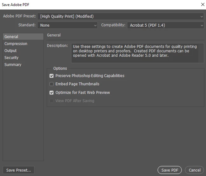
Task: Click the Save PDF button
Action: click(x=169, y=170)
